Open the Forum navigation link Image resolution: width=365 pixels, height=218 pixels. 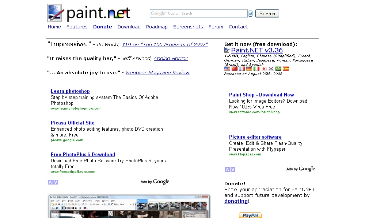pos(216,27)
